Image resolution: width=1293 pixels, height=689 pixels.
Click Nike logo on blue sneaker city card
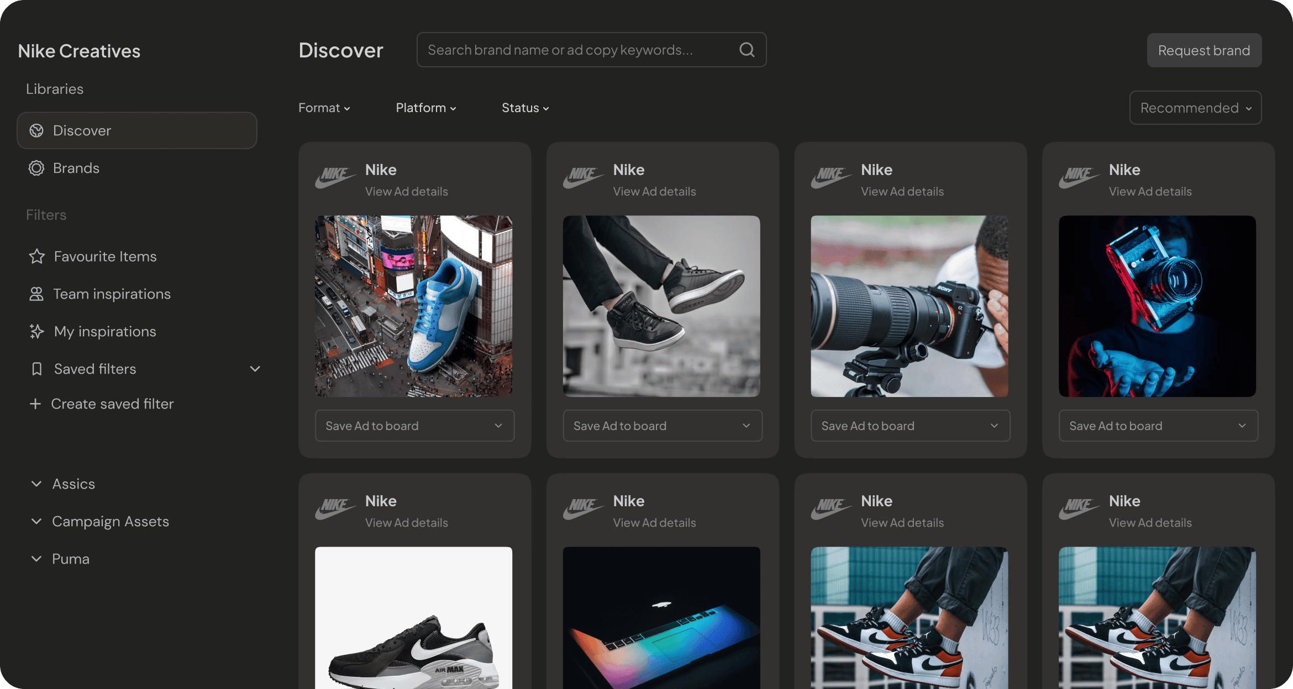[335, 178]
